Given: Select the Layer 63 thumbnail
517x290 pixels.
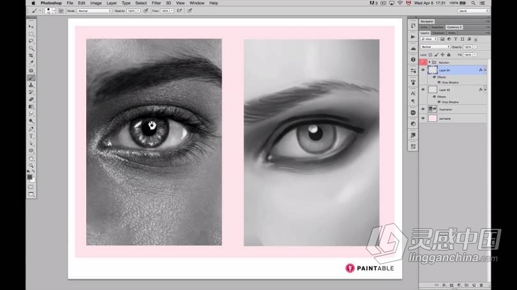Looking at the screenshot, I should pyautogui.click(x=432, y=90).
